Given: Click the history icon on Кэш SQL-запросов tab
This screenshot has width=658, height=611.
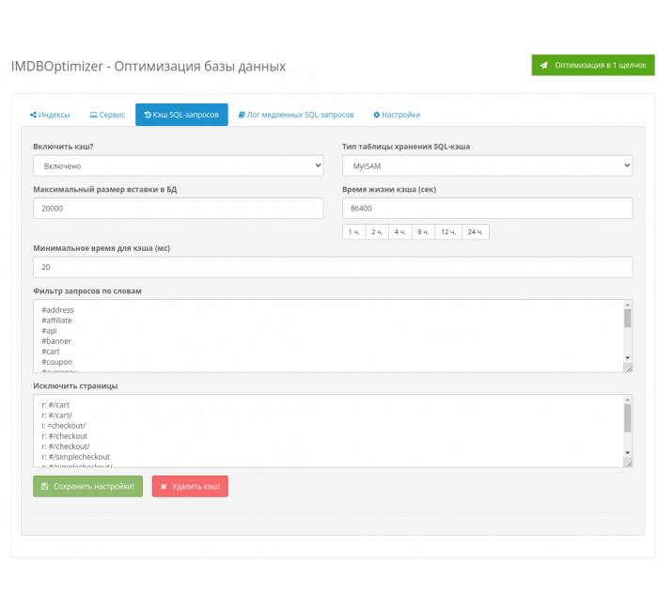Looking at the screenshot, I should click(148, 115).
